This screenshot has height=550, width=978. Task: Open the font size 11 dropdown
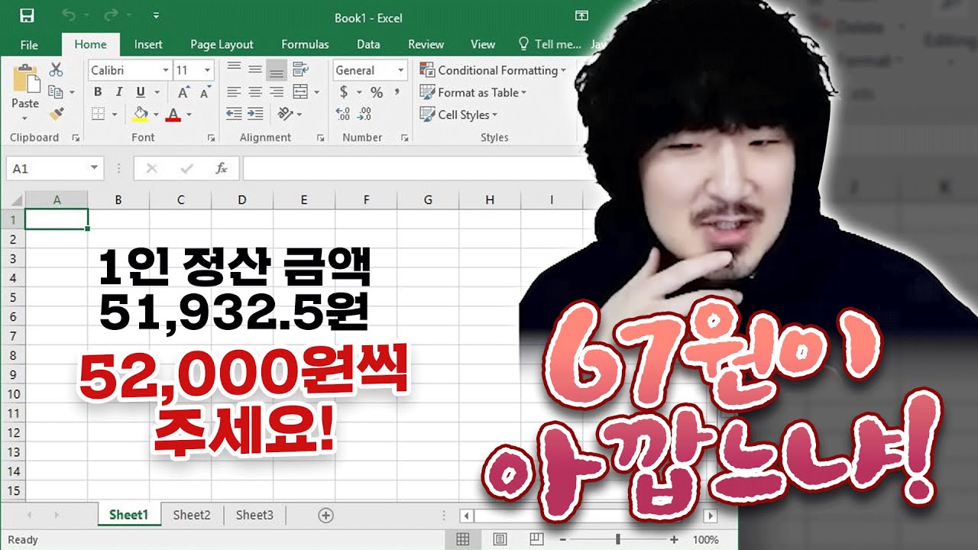pyautogui.click(x=207, y=70)
